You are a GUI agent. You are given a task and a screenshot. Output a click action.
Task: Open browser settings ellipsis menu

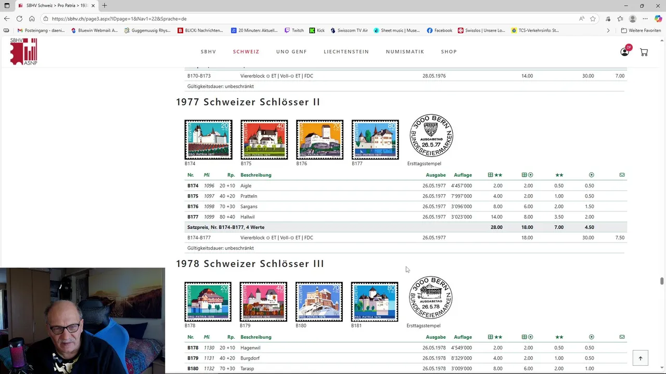point(645,19)
